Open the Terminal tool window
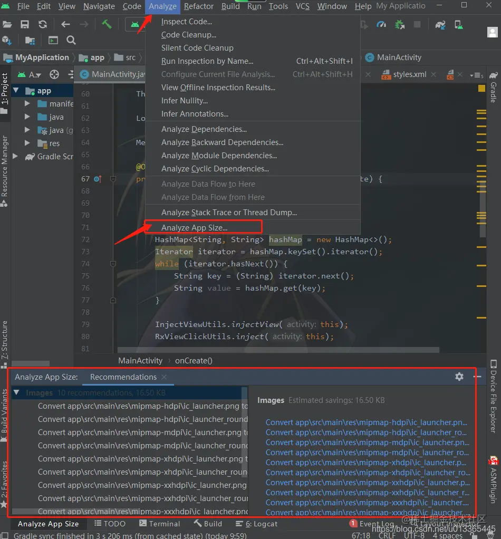The image size is (501, 539). 160,524
